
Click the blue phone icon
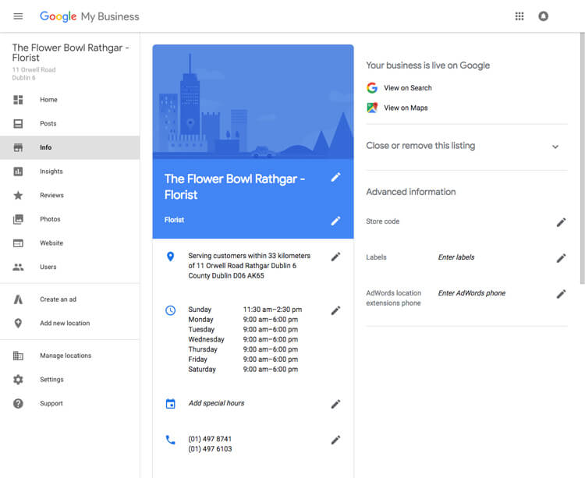coord(171,440)
